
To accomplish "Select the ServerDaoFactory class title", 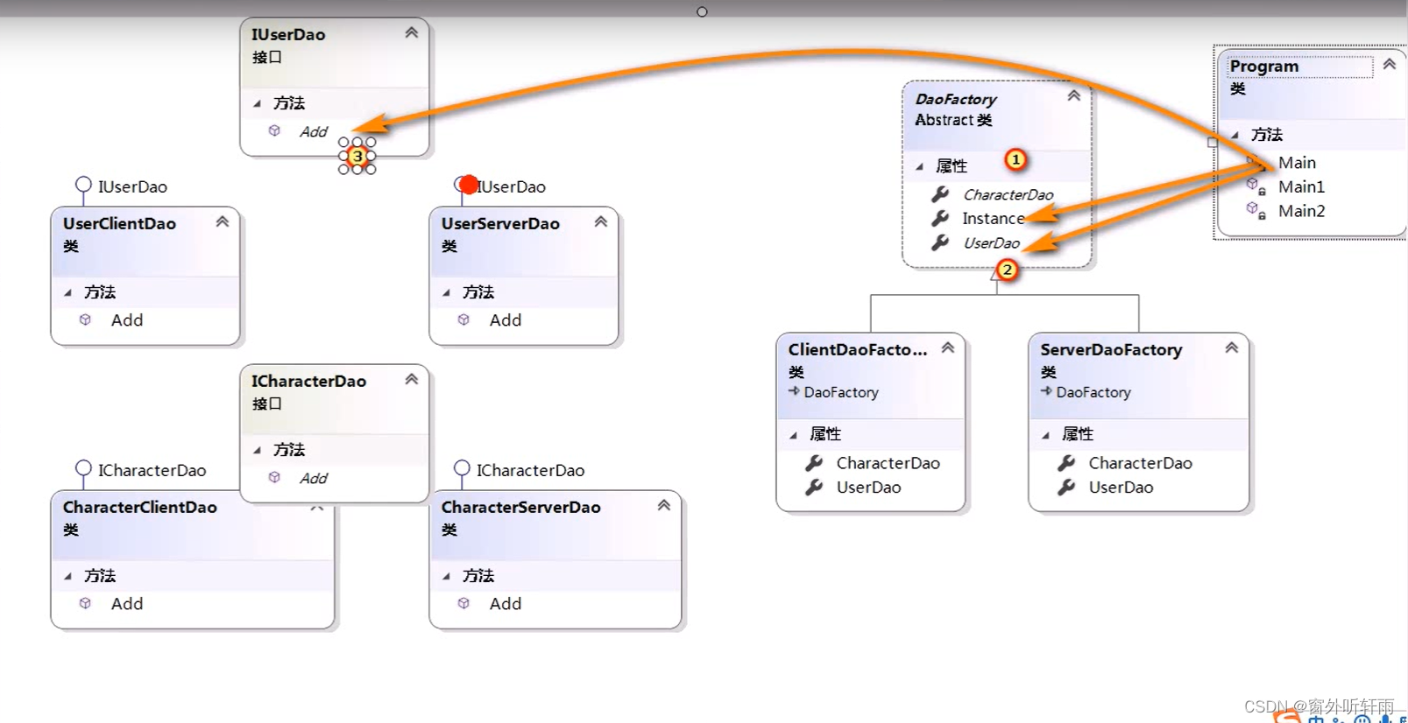I will pos(1111,349).
